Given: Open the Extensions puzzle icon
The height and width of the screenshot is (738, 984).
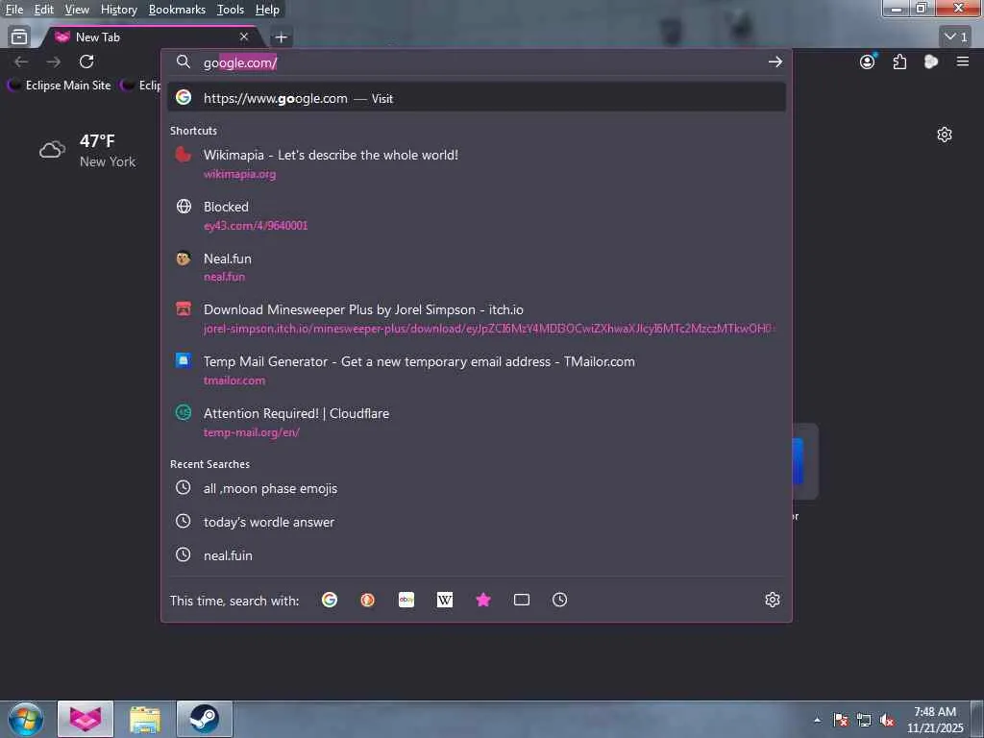Looking at the screenshot, I should (899, 61).
